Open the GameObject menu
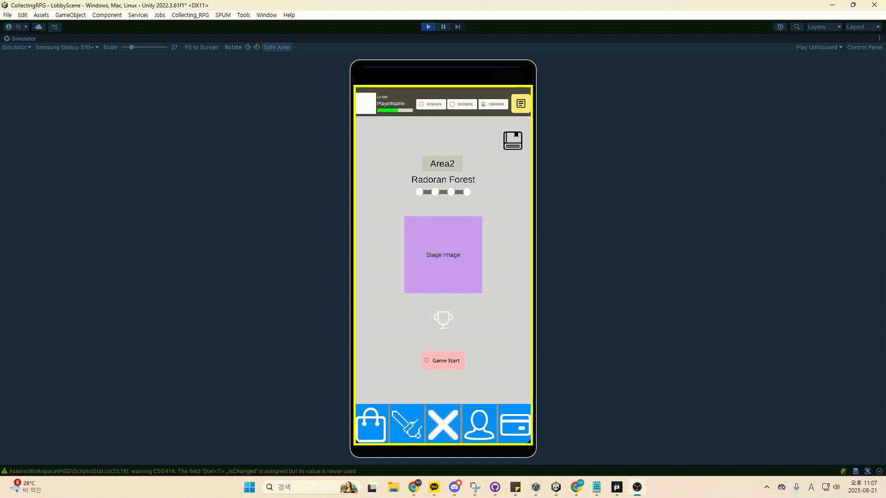 (x=70, y=15)
